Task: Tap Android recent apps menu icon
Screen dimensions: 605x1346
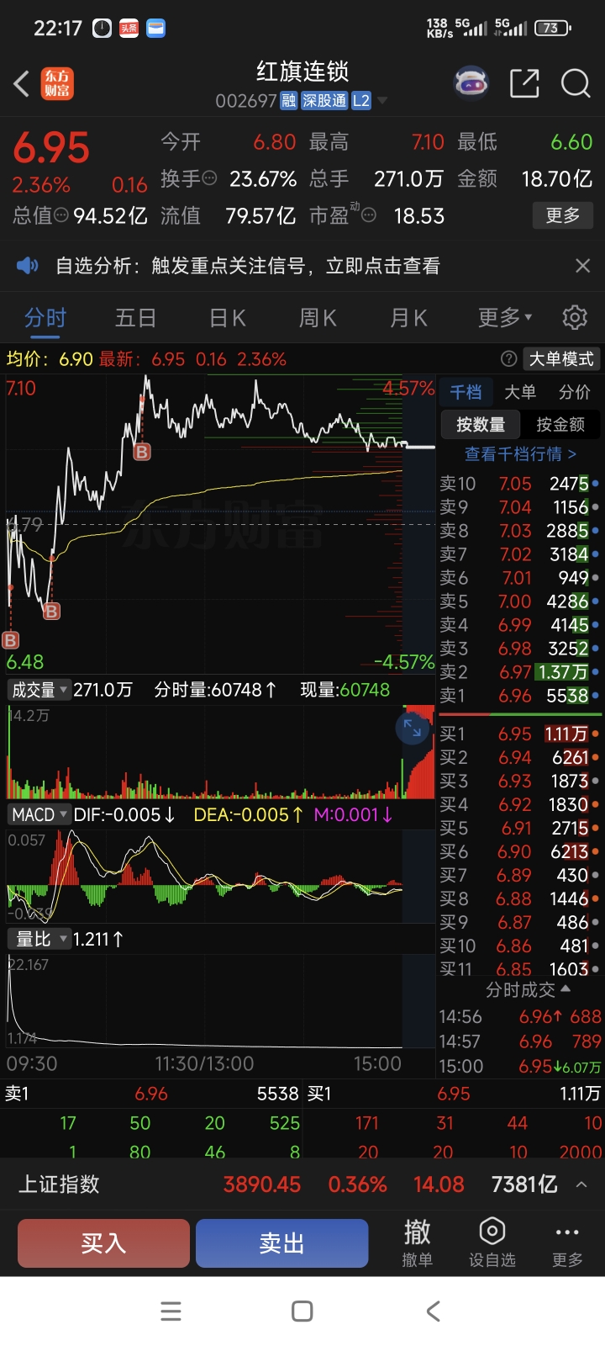Action: point(171,1311)
